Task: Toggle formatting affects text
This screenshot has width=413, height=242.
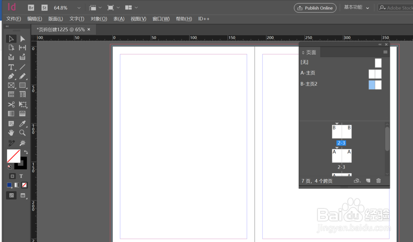Action: [x=21, y=176]
